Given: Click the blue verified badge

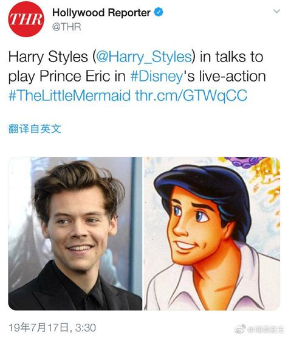Looking at the screenshot, I should point(159,12).
